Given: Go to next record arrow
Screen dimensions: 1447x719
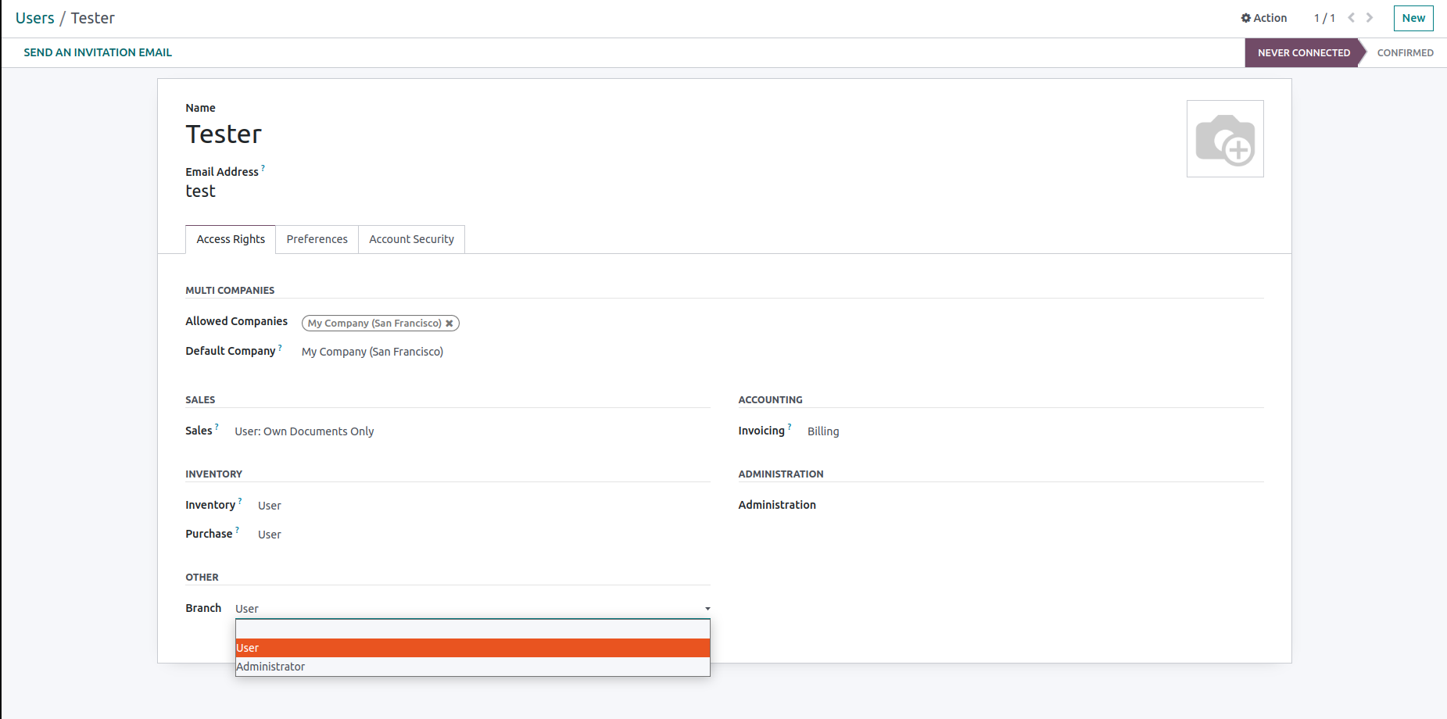Looking at the screenshot, I should 1370,18.
